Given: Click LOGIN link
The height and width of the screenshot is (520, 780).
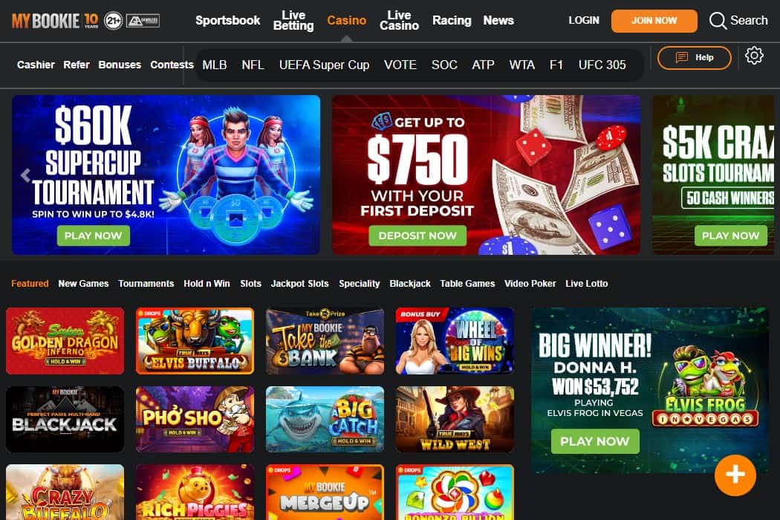Looking at the screenshot, I should (584, 20).
